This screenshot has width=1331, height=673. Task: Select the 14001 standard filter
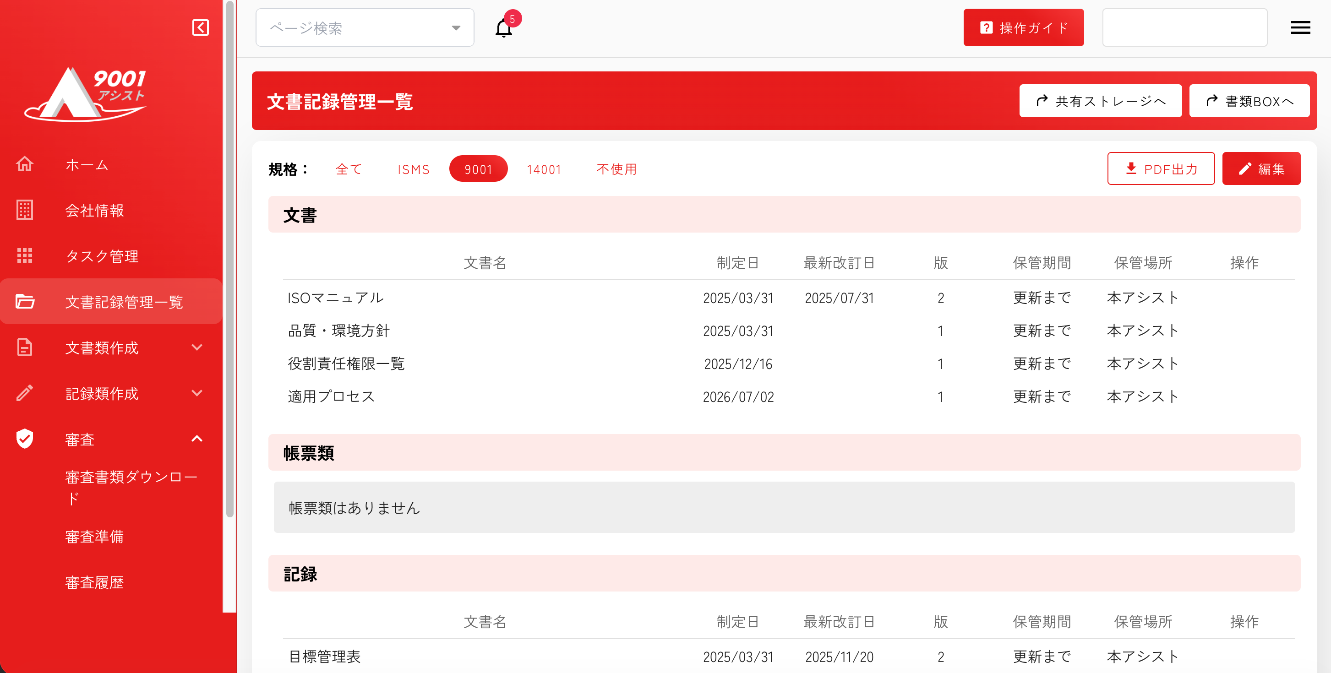[544, 169]
